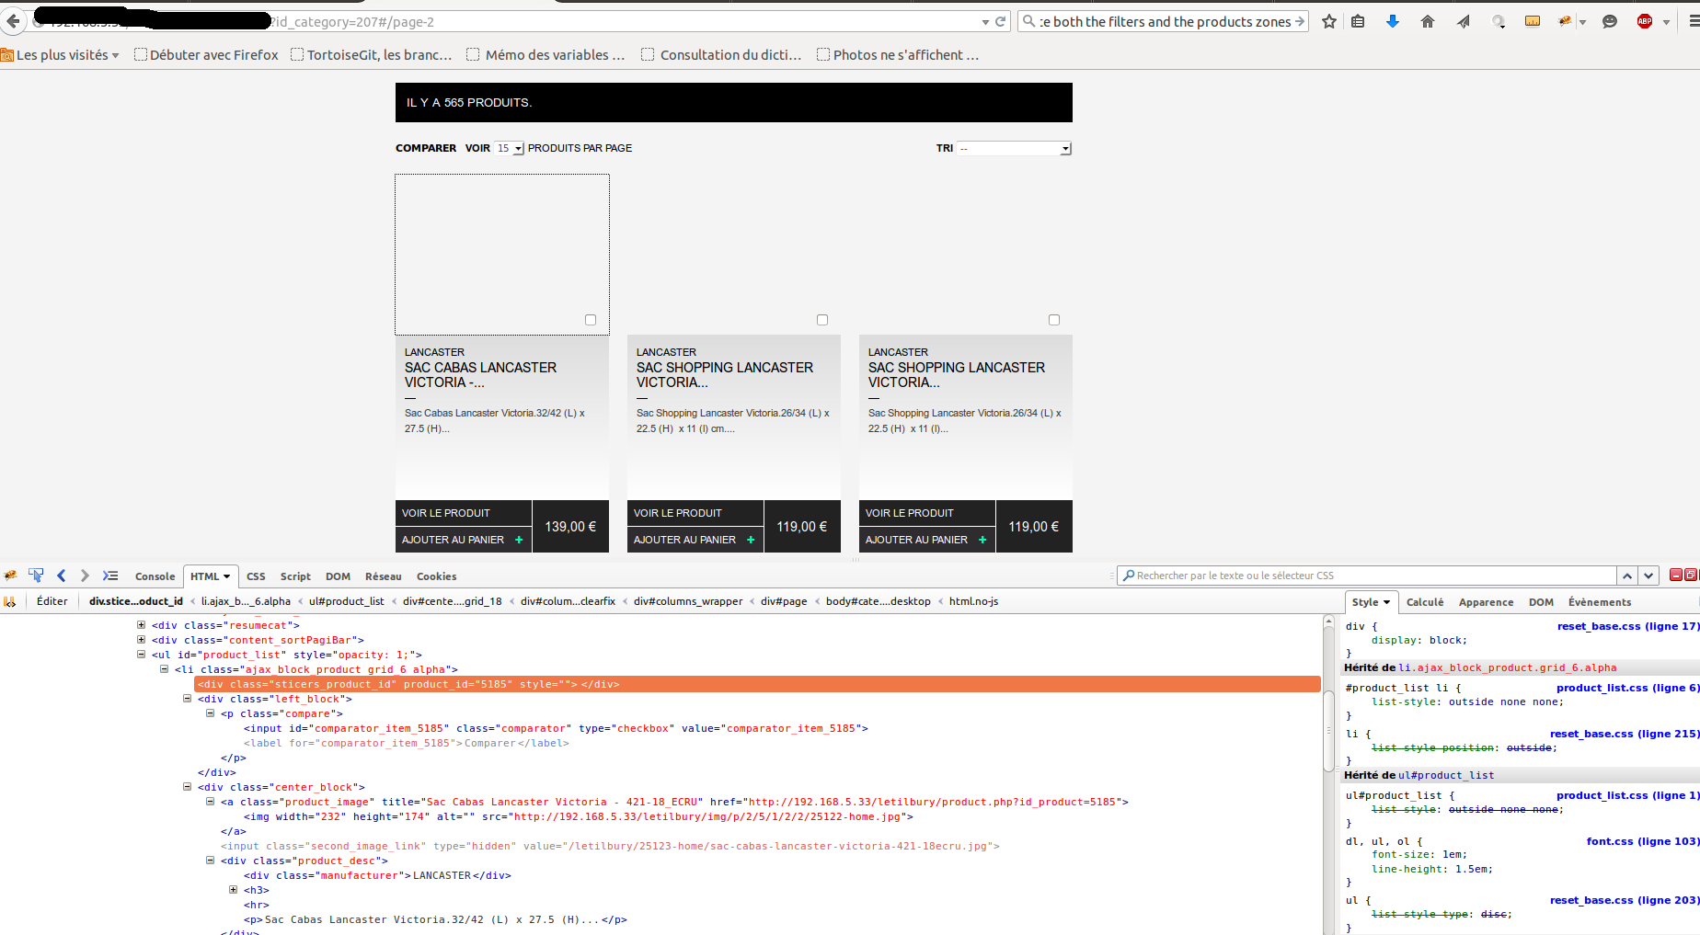Click the browser search box text

tap(1165, 21)
